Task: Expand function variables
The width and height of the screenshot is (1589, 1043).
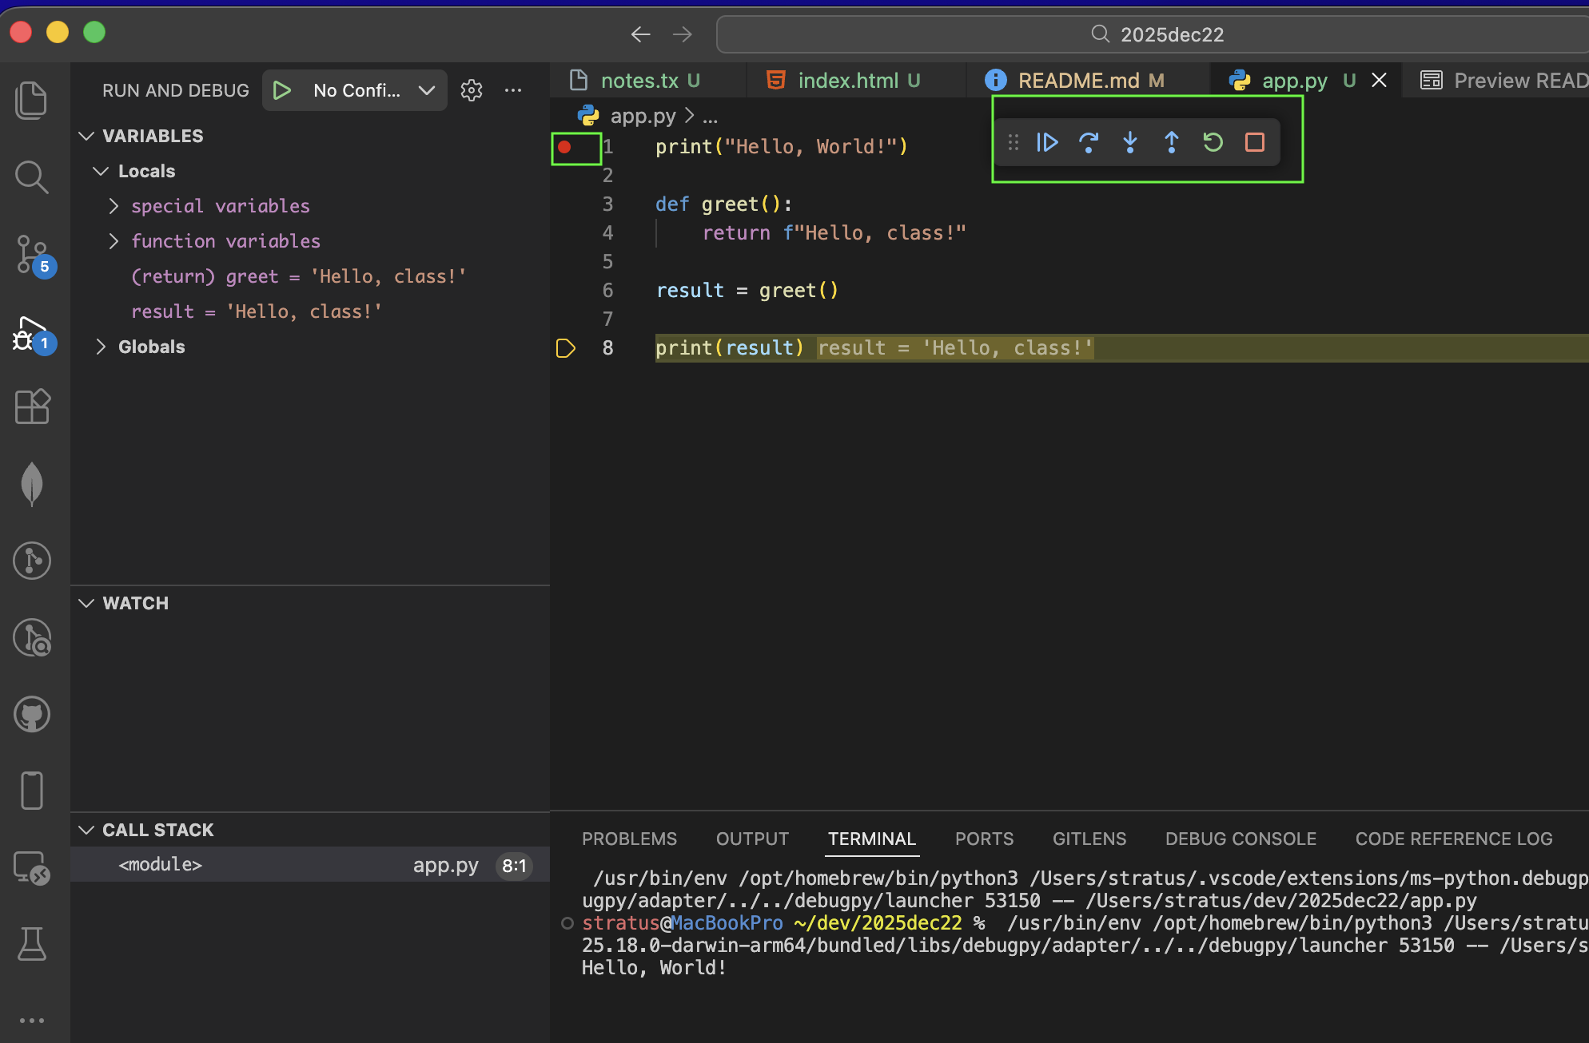Action: click(113, 242)
